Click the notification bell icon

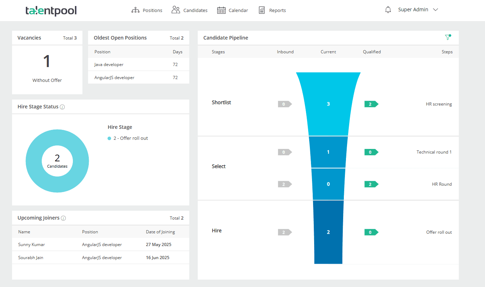tap(388, 10)
